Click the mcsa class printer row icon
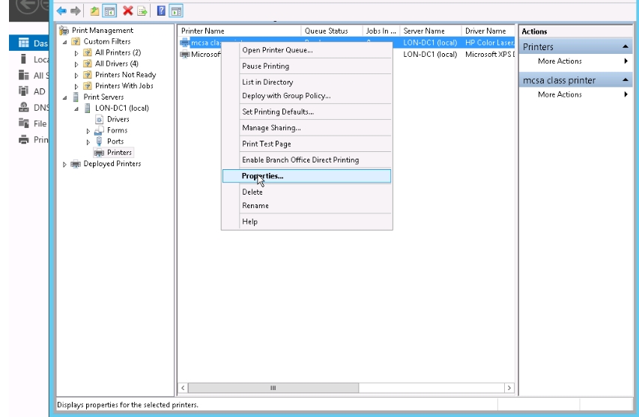The height and width of the screenshot is (417, 639). [185, 43]
